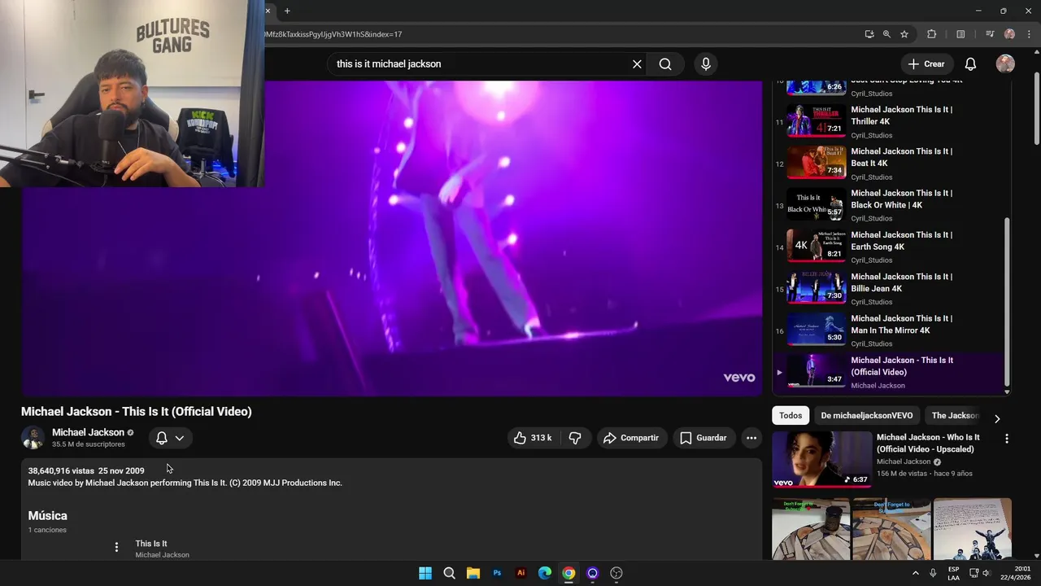Select current playlist item This Is It (Official Video)
1041x586 pixels.
click(890, 372)
